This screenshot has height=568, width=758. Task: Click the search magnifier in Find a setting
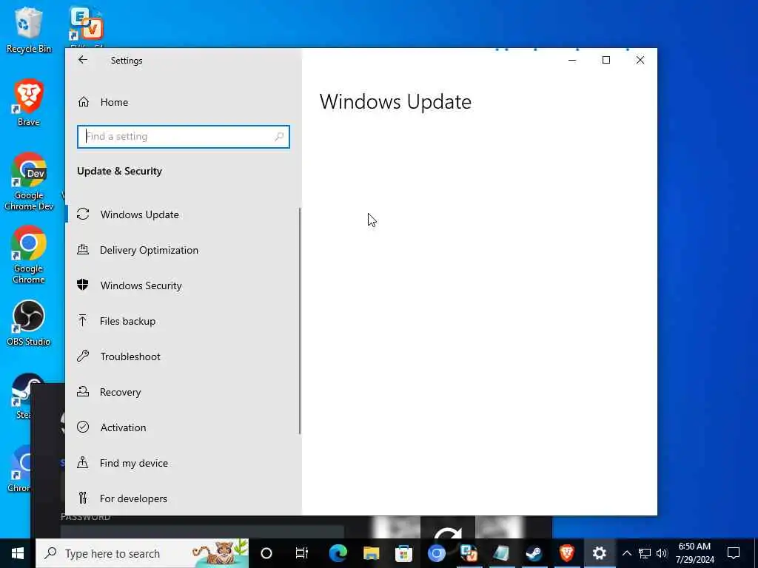(x=279, y=137)
